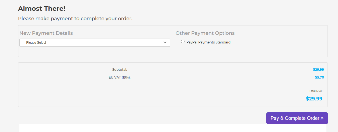Click the Subtotal label
The height and width of the screenshot is (132, 338).
(x=120, y=70)
